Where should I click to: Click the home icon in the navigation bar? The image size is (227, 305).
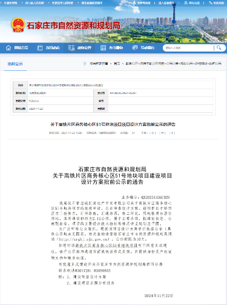8,48
